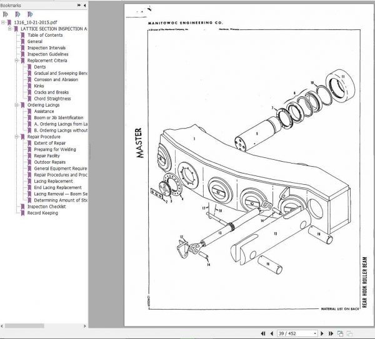Image resolution: width=375 pixels, height=339 pixels.
Task: Select Lacing Removal — Boom bookmark
Action: click(61, 194)
